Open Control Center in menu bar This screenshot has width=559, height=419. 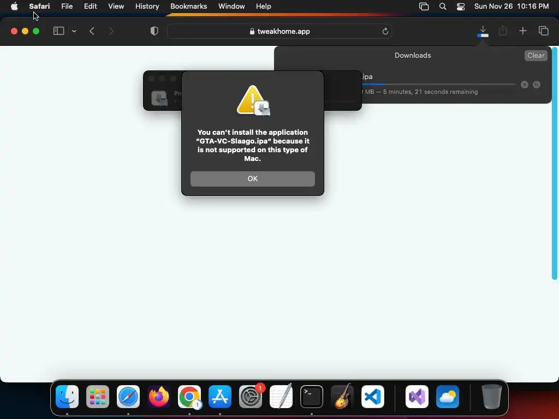pyautogui.click(x=461, y=7)
